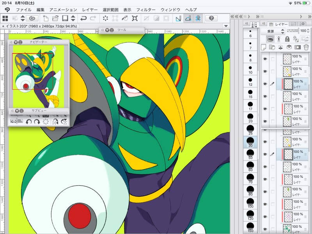Toggle snap to grid

click(x=198, y=18)
